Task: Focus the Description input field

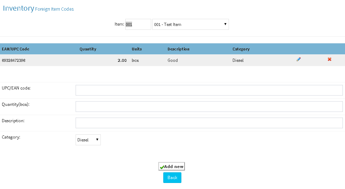Action: tap(209, 123)
